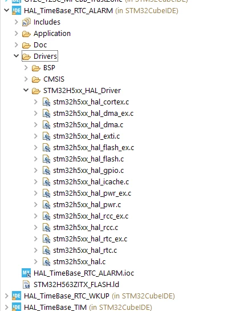Expand the Application folder
This screenshot has width=228, height=311.
17,33
